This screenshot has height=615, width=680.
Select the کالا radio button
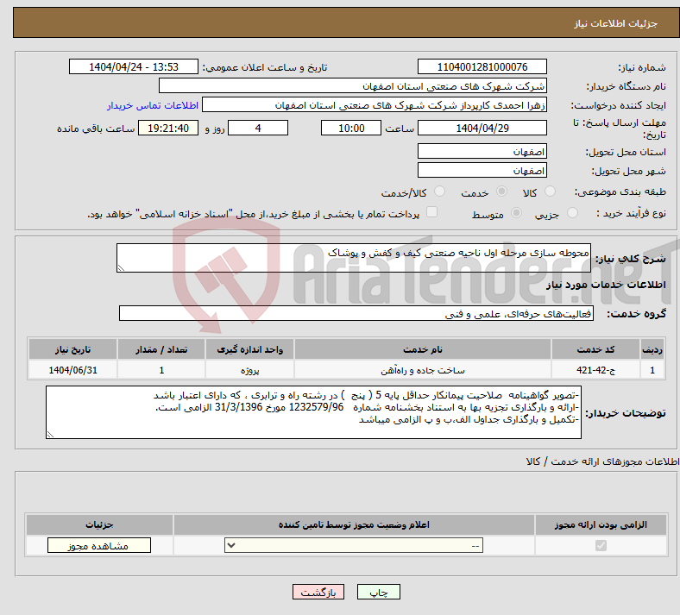tap(550, 191)
